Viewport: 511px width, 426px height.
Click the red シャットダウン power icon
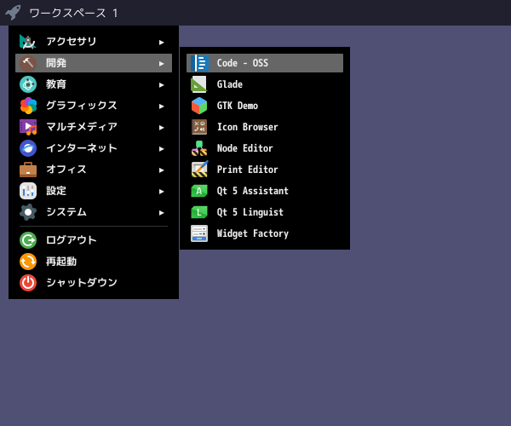tap(28, 283)
